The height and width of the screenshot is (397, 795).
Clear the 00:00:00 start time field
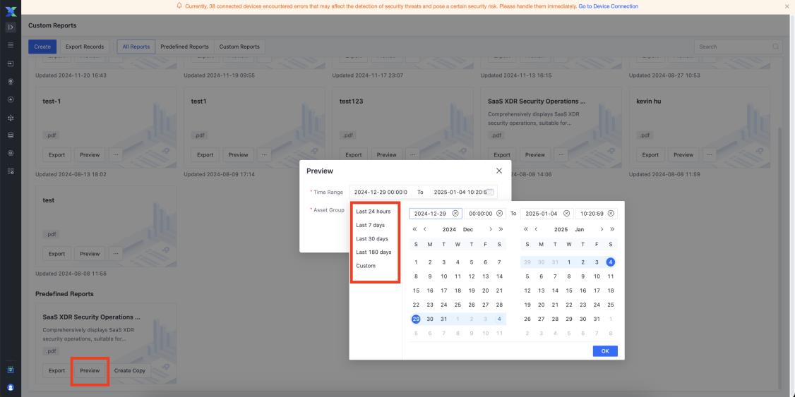[x=499, y=214]
